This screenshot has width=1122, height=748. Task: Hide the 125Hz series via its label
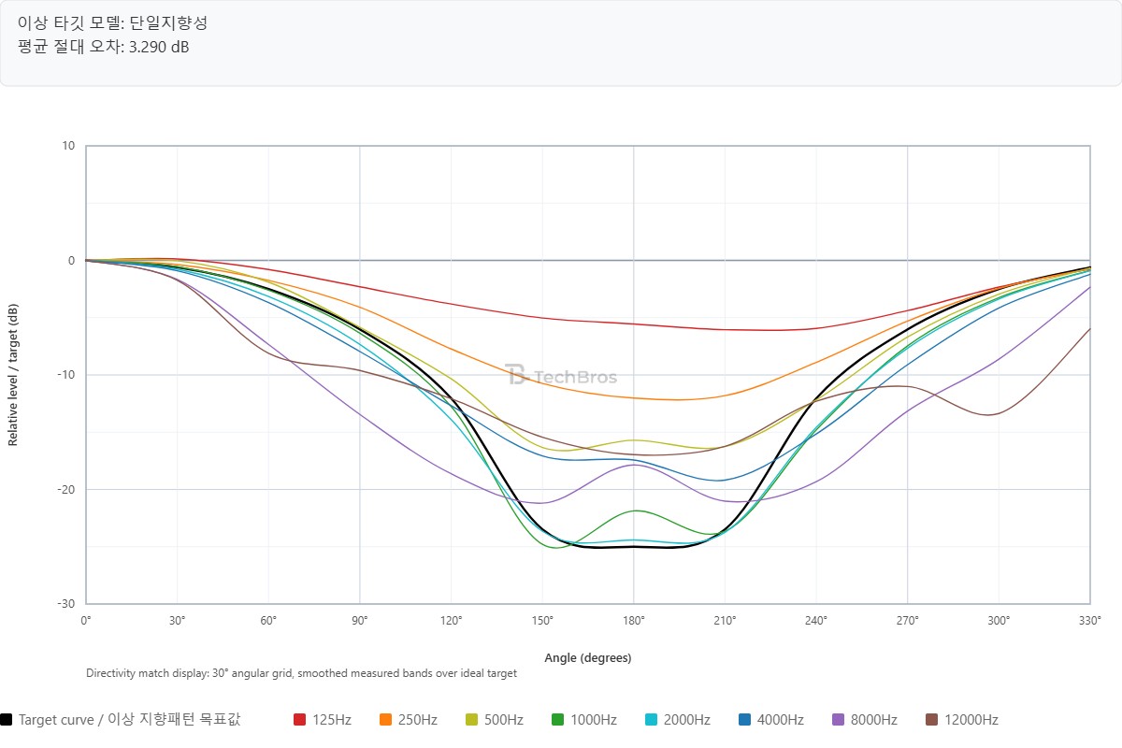coord(332,720)
